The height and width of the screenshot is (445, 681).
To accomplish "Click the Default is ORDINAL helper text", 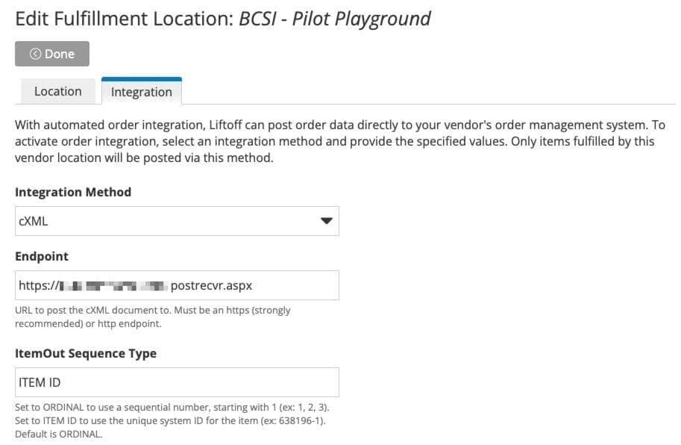I will 59,434.
